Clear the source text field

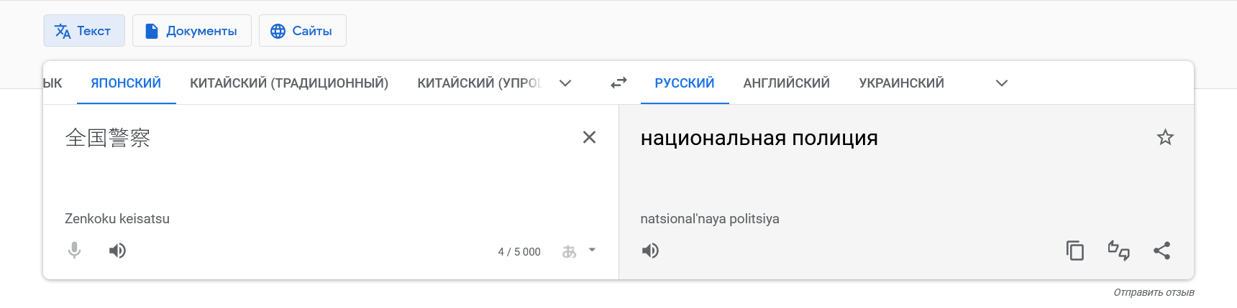[589, 137]
